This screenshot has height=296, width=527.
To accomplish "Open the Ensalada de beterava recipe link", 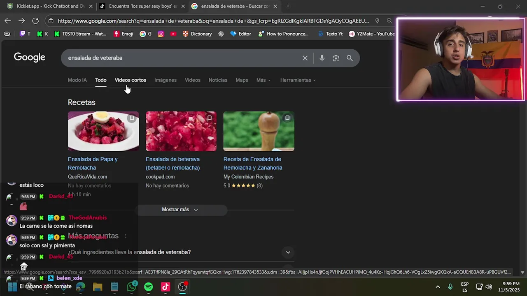I will 173,163.
